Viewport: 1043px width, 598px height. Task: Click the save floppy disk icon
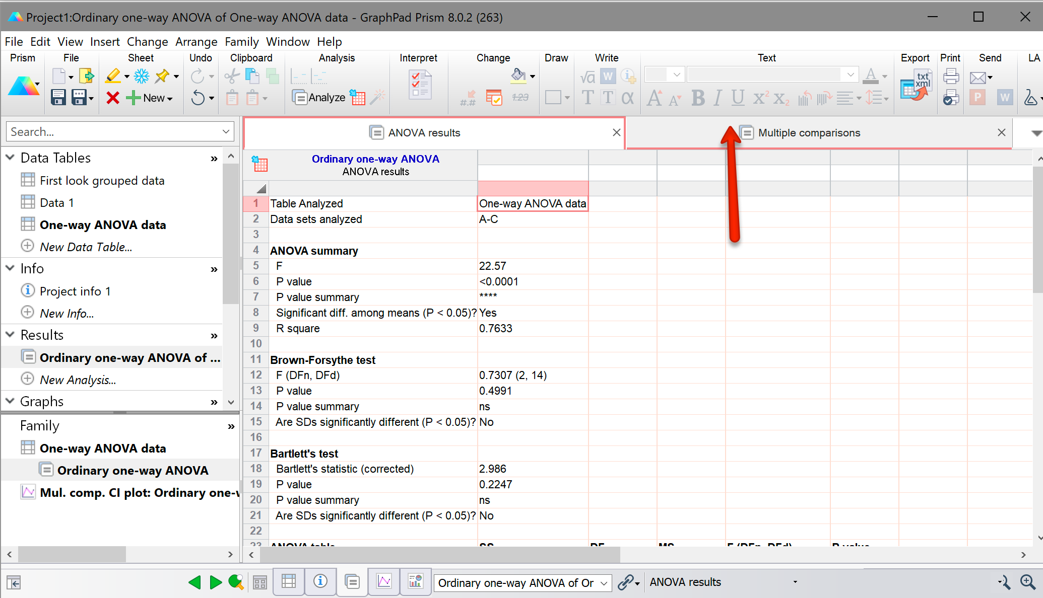click(x=58, y=98)
